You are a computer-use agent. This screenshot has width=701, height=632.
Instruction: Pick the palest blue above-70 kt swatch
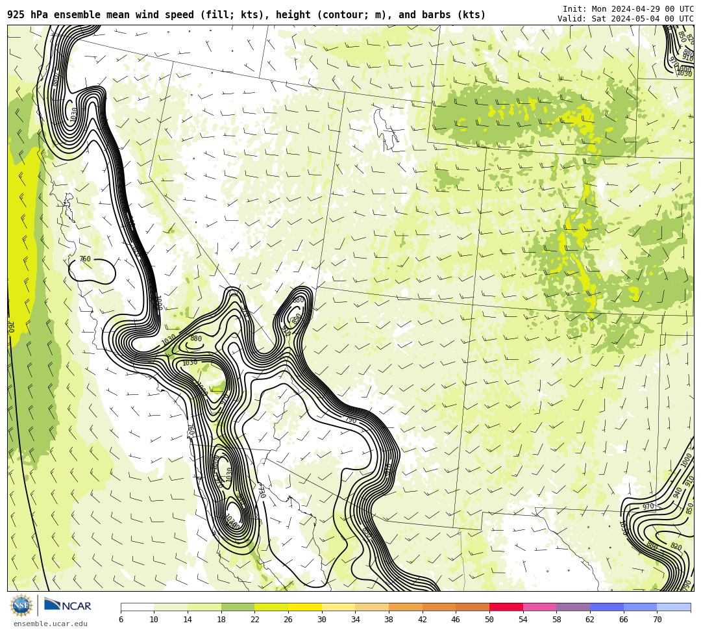[674, 607]
